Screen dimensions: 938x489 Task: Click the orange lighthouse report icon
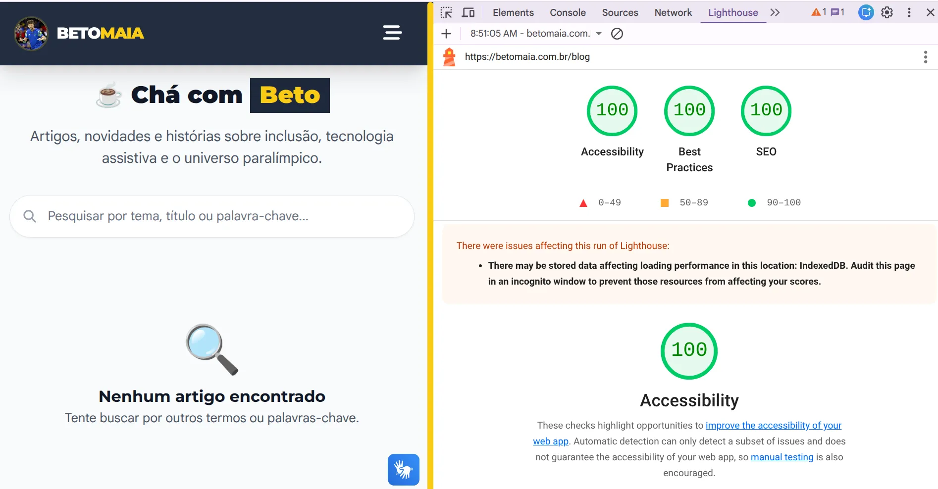pos(449,56)
